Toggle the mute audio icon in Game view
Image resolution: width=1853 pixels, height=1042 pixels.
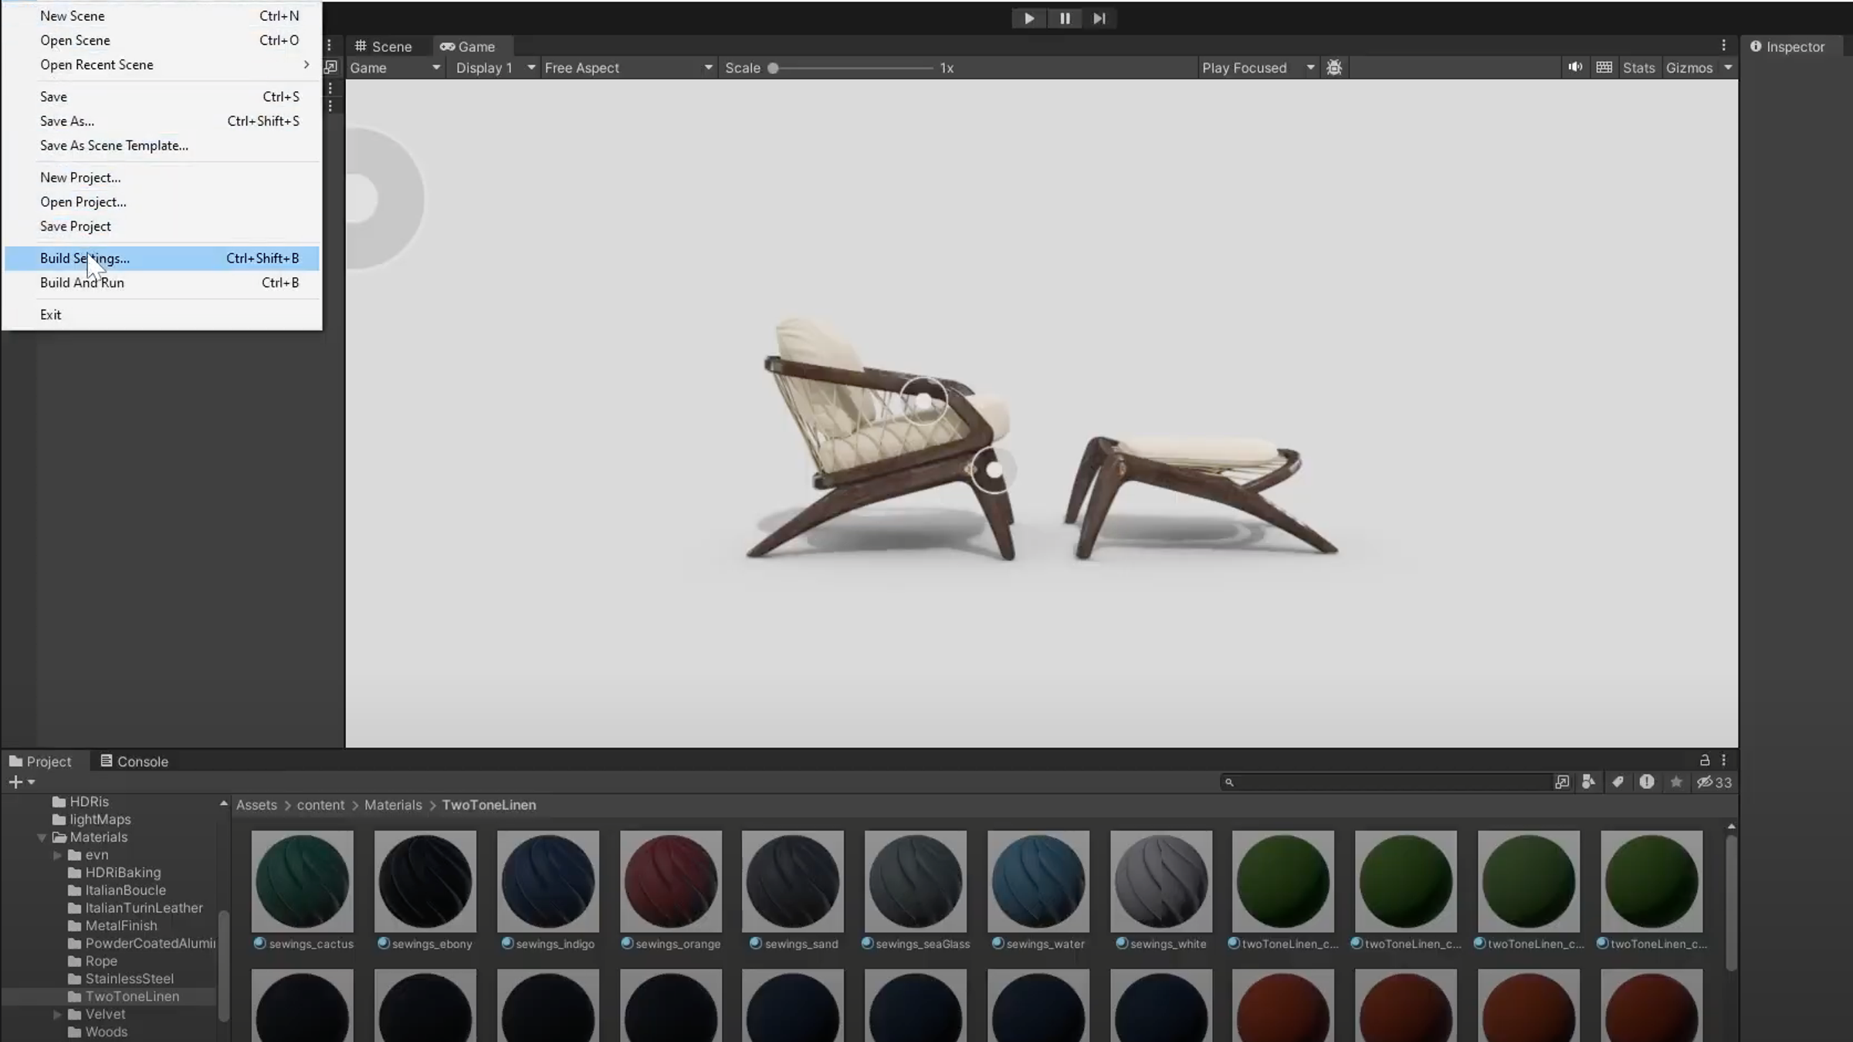[1575, 68]
